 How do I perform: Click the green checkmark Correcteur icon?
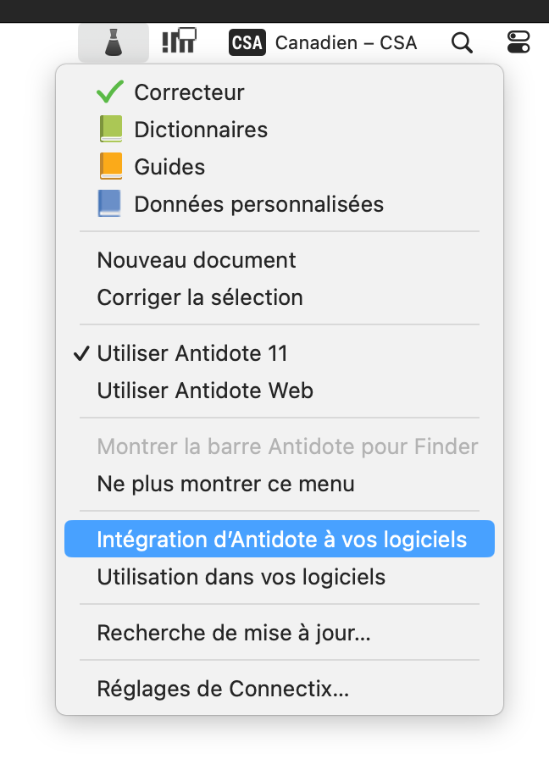(110, 92)
